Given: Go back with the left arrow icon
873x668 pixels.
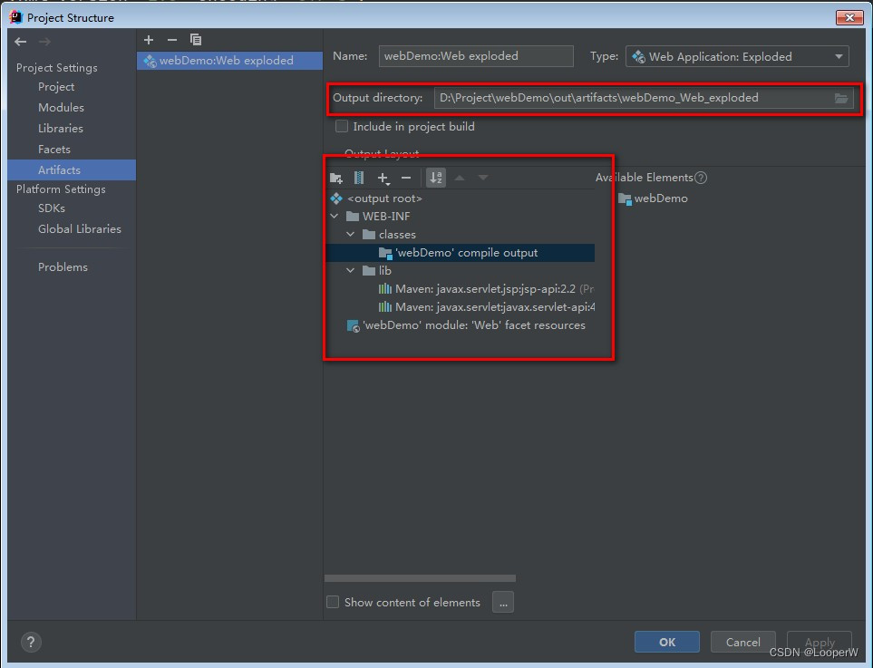Looking at the screenshot, I should coord(21,42).
